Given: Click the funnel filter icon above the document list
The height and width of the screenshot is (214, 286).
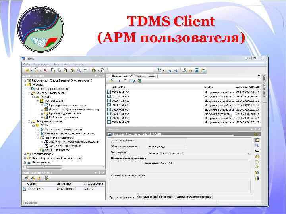Looking at the screenshot, I should tap(119, 81).
